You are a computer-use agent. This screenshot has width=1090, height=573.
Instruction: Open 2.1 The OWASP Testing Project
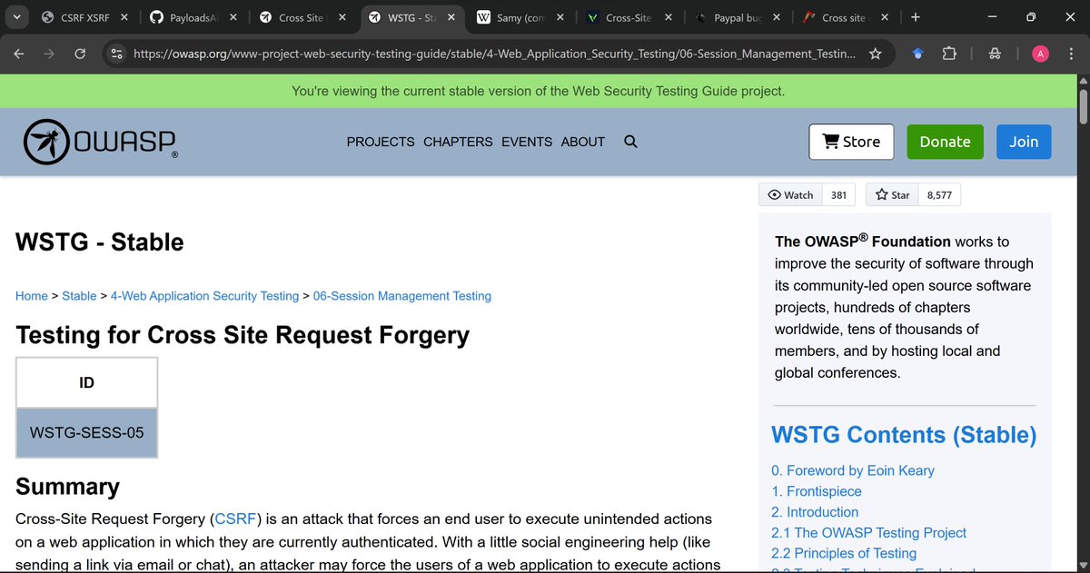pyautogui.click(x=868, y=533)
